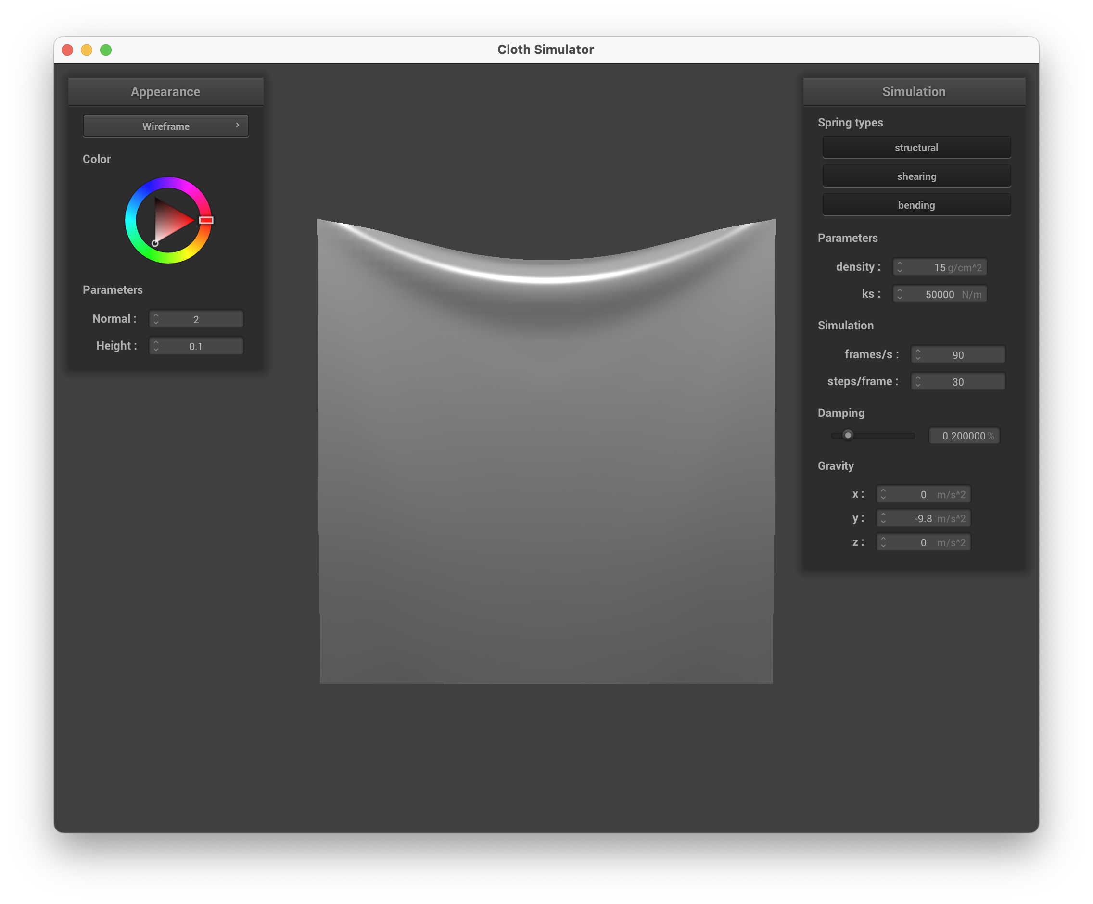Click the Normal parameter stepper arrows
1093x904 pixels.
[155, 319]
